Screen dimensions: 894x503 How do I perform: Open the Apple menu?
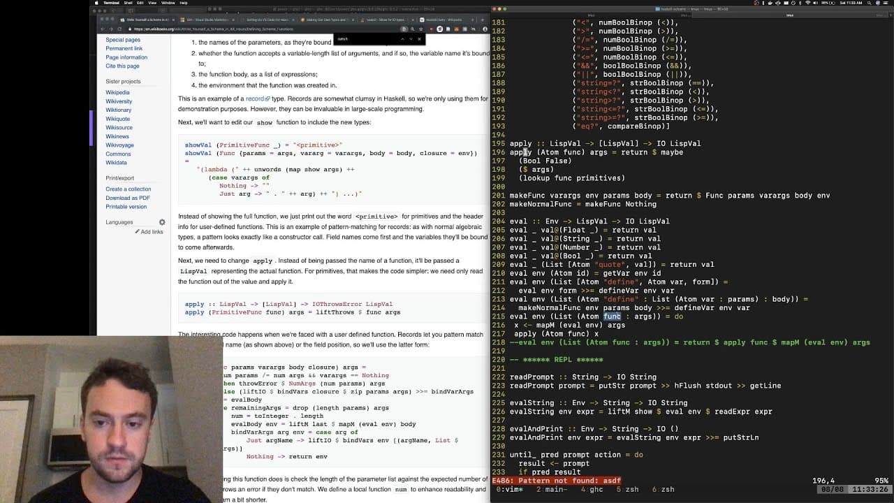pyautogui.click(x=96, y=3)
